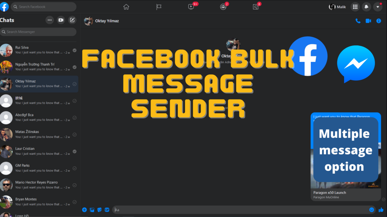Click Mario Hector Reyes Pizarro's avatar
The width and height of the screenshot is (387, 217).
pos(6,185)
